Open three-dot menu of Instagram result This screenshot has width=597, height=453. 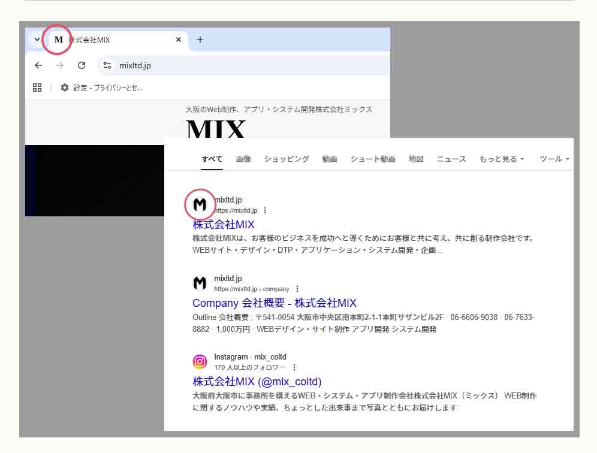point(294,367)
